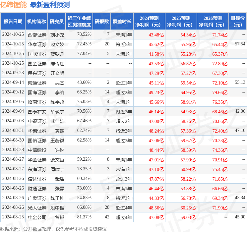Click 招商证券 institution cell

(37, 102)
